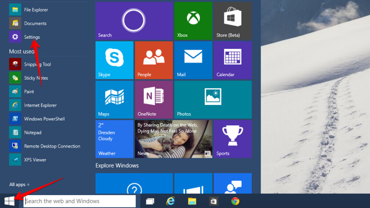Open the Calendar tile
The height and width of the screenshot is (208, 370).
[x=233, y=60]
